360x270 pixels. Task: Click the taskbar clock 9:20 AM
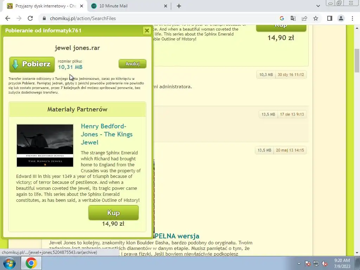point(342,263)
